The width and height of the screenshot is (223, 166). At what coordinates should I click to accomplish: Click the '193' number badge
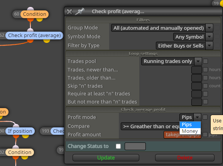coord(46,131)
